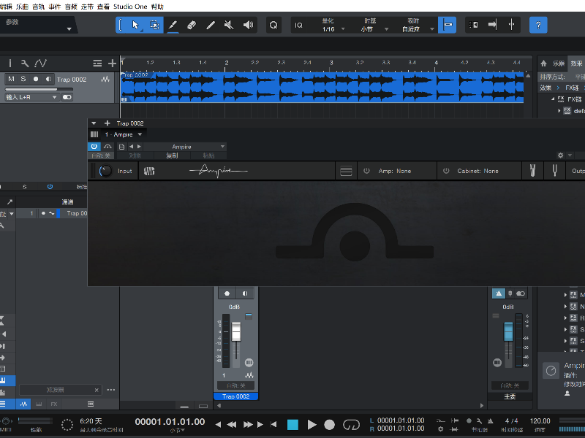Open the 1/16 quantize value dropdown
Viewport: 585px width, 438px height.
click(x=331, y=28)
